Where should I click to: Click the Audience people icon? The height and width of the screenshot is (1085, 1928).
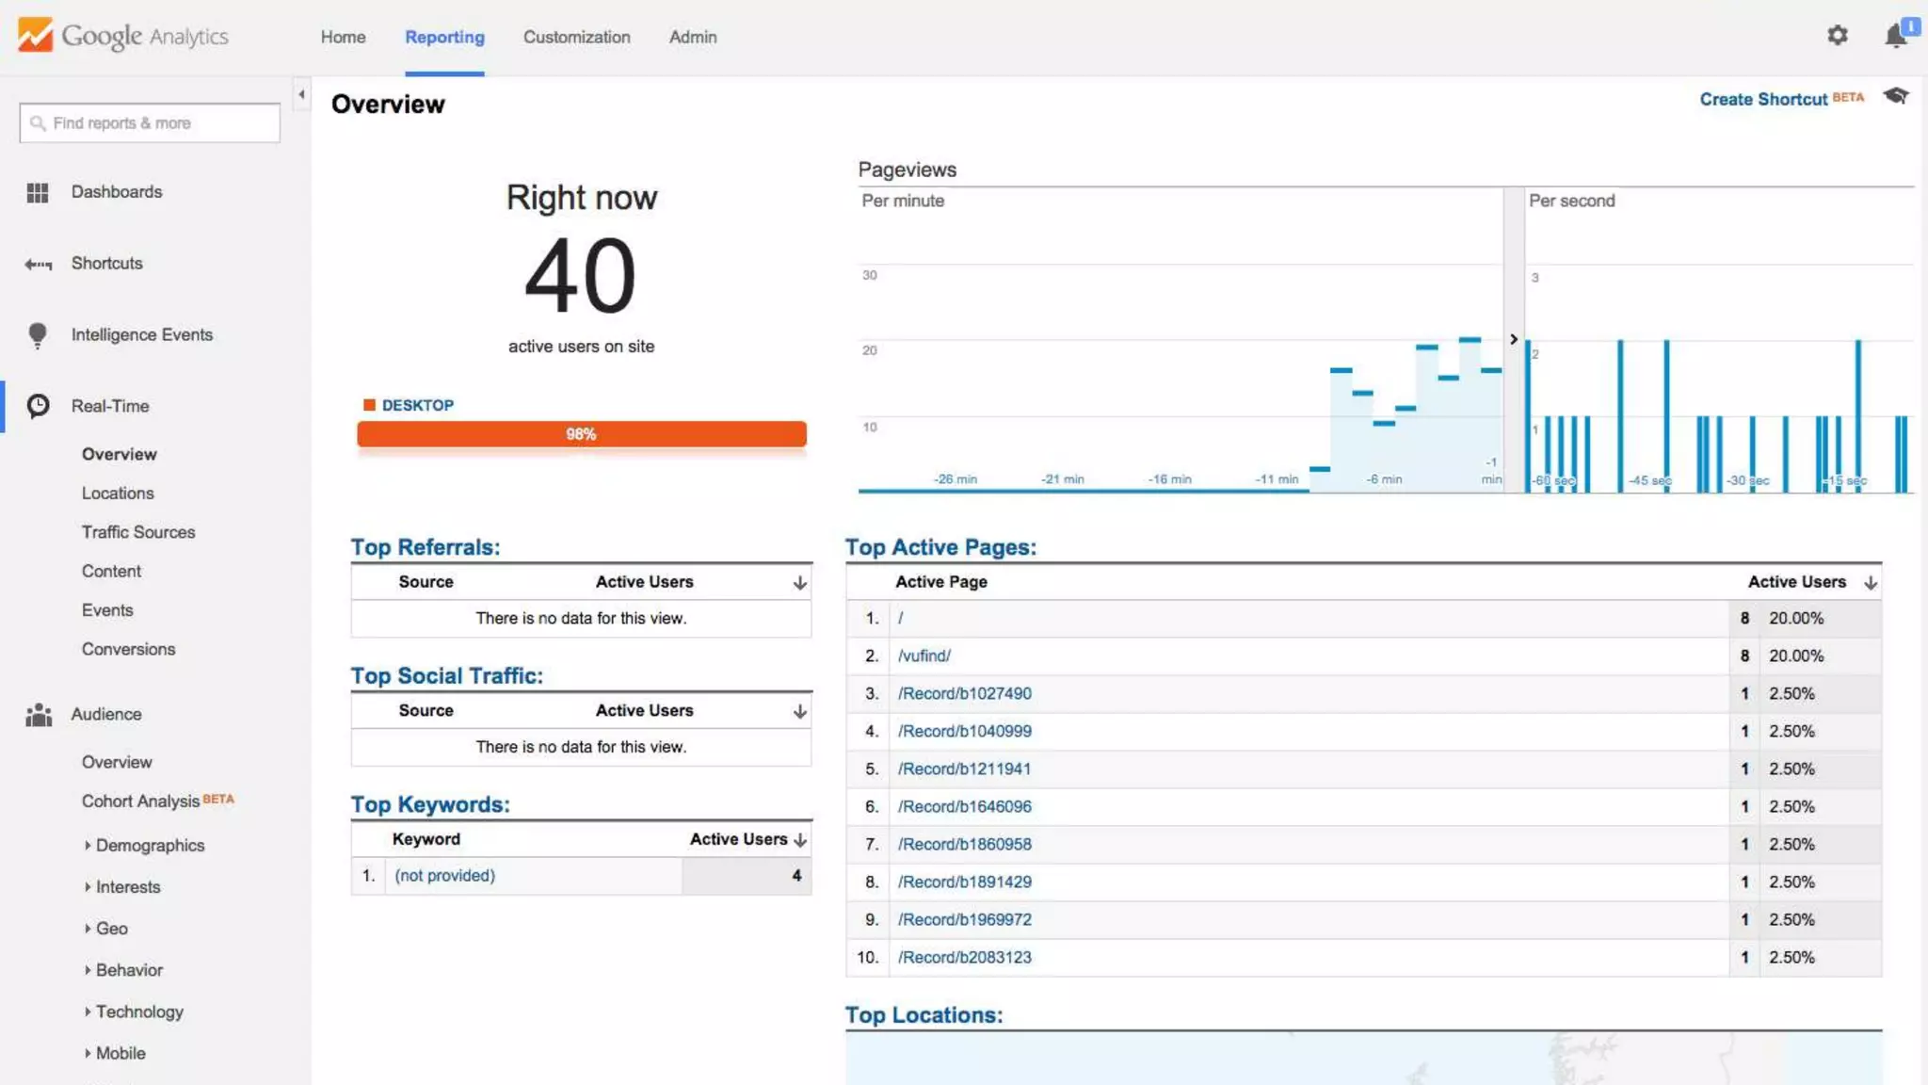click(38, 715)
